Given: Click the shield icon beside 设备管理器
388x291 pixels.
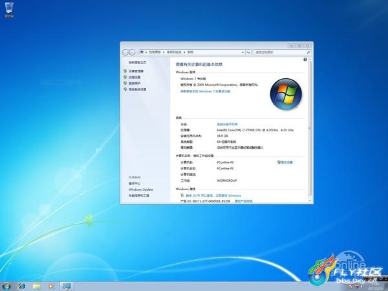Looking at the screenshot, I should tap(125, 71).
